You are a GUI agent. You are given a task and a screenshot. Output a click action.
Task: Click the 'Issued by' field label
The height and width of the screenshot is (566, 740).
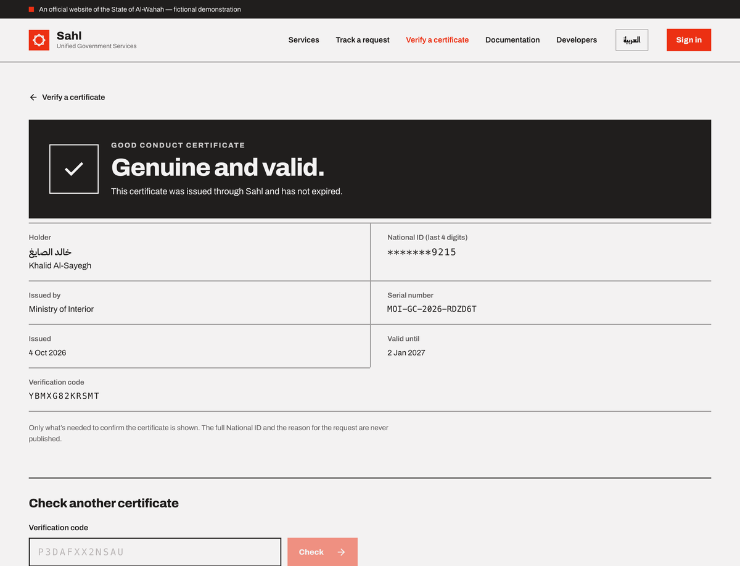coord(44,296)
